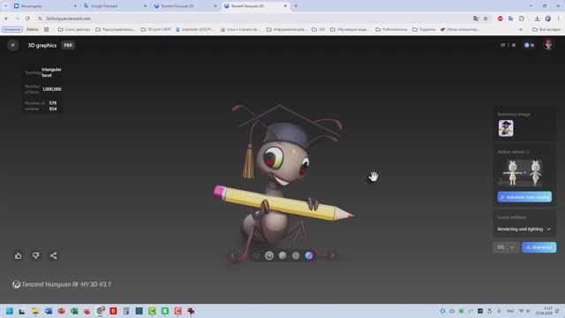Click the message icon in top-right header
This screenshot has width=565, height=318.
[x=502, y=45]
